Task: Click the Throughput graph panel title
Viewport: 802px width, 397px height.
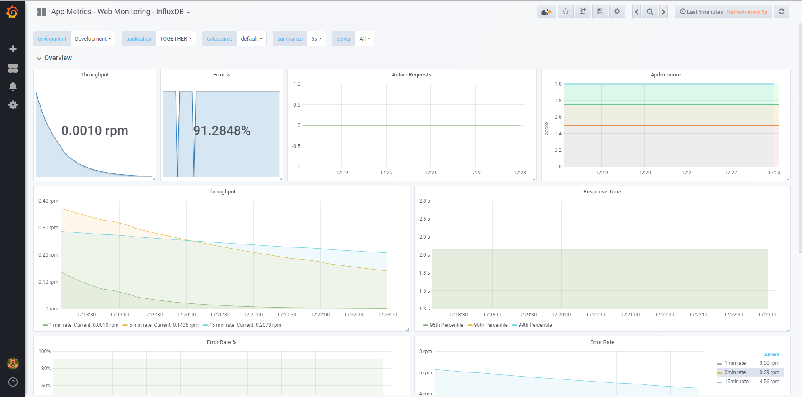Action: 222,192
